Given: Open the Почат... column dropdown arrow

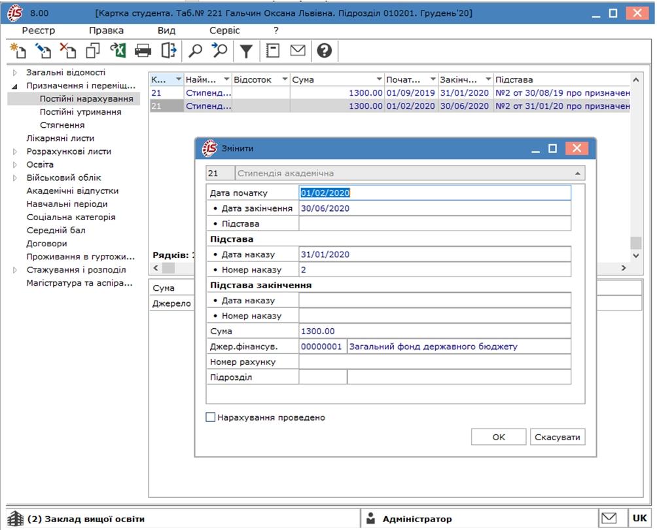Looking at the screenshot, I should pos(433,79).
